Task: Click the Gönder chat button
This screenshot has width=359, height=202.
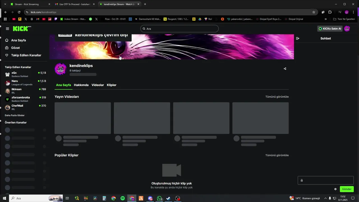Action: coord(347,189)
